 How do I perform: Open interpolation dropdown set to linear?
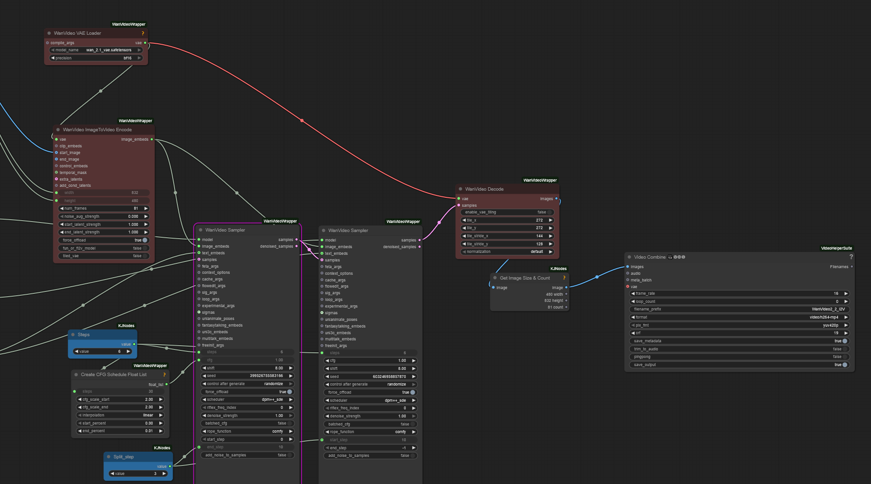coord(120,415)
